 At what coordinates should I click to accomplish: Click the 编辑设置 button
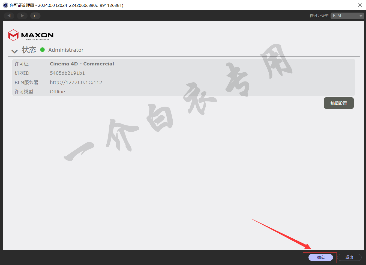click(x=339, y=103)
